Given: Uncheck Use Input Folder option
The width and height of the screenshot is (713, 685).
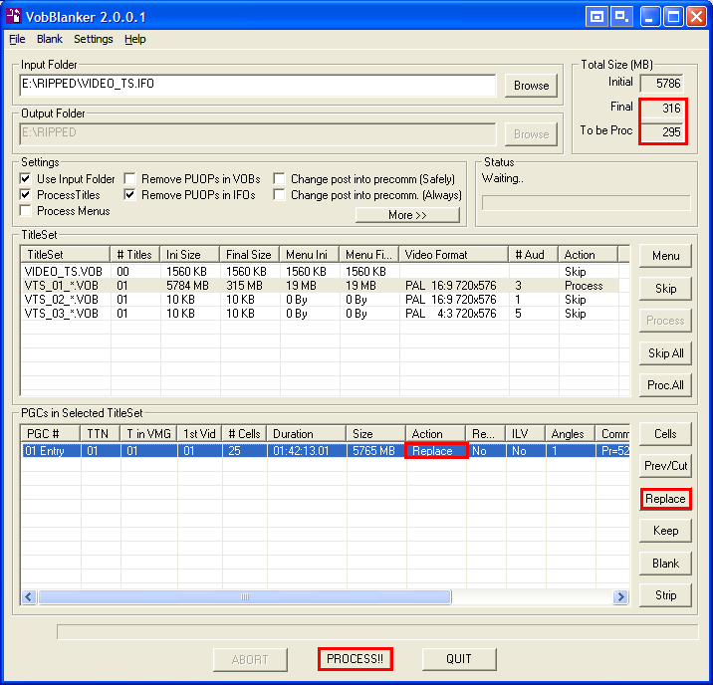Looking at the screenshot, I should point(26,179).
